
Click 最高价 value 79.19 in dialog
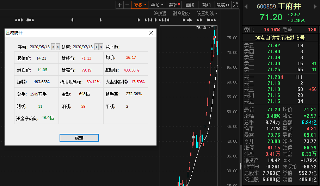pyautogui.click(x=87, y=70)
